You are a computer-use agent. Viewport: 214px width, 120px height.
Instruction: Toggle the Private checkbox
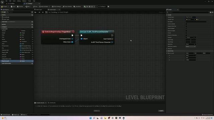(186, 33)
